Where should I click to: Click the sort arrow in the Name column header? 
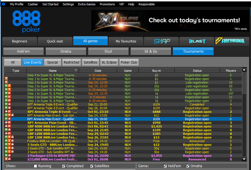[x=76, y=70]
